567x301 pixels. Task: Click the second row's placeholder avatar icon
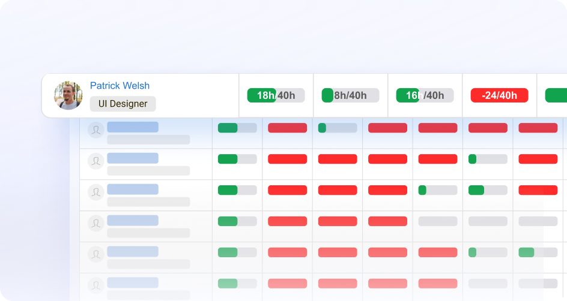coord(96,161)
